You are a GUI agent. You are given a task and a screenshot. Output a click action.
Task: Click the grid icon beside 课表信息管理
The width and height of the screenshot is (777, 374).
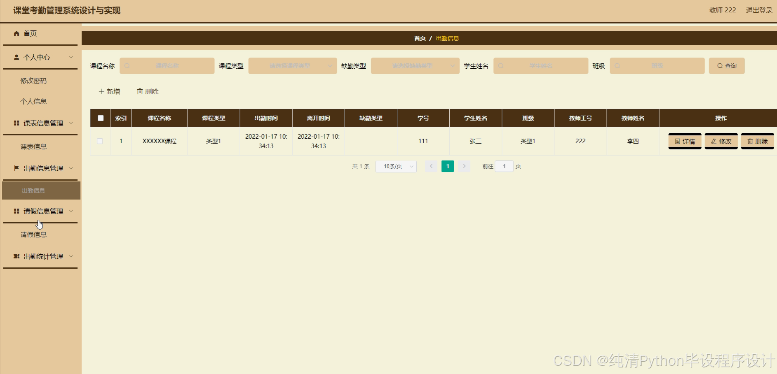point(16,123)
